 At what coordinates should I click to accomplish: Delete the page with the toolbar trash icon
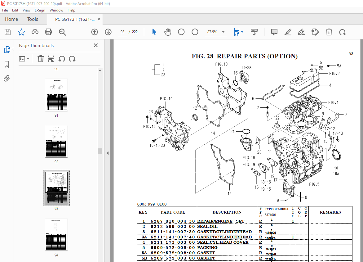[x=329, y=32]
